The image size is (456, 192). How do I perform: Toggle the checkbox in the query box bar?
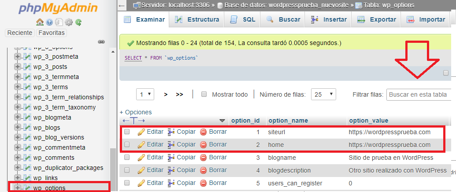(446, 73)
